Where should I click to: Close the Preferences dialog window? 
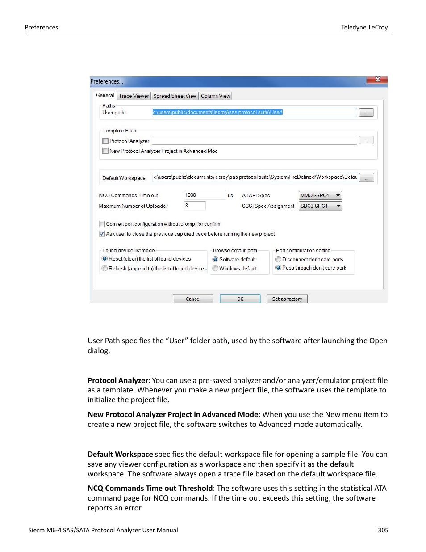(377, 80)
